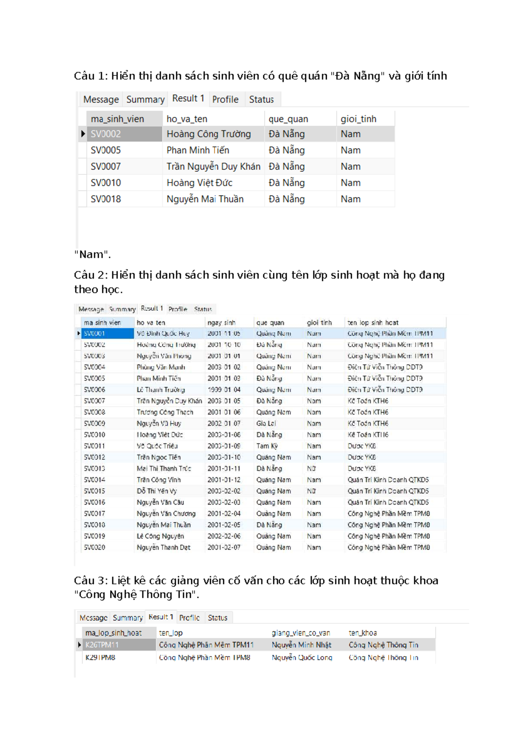518x732 pixels.
Task: Select the Result 1 tab in Câu 1
Action: pyautogui.click(x=188, y=98)
